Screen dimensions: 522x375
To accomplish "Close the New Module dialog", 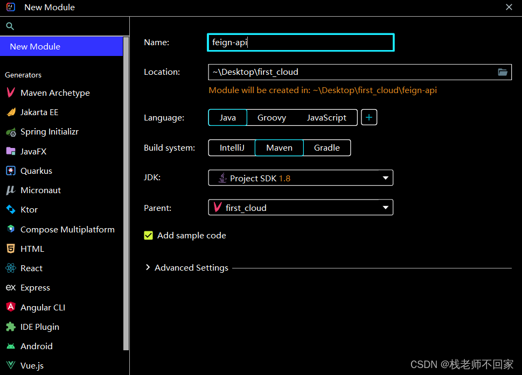I will [509, 7].
